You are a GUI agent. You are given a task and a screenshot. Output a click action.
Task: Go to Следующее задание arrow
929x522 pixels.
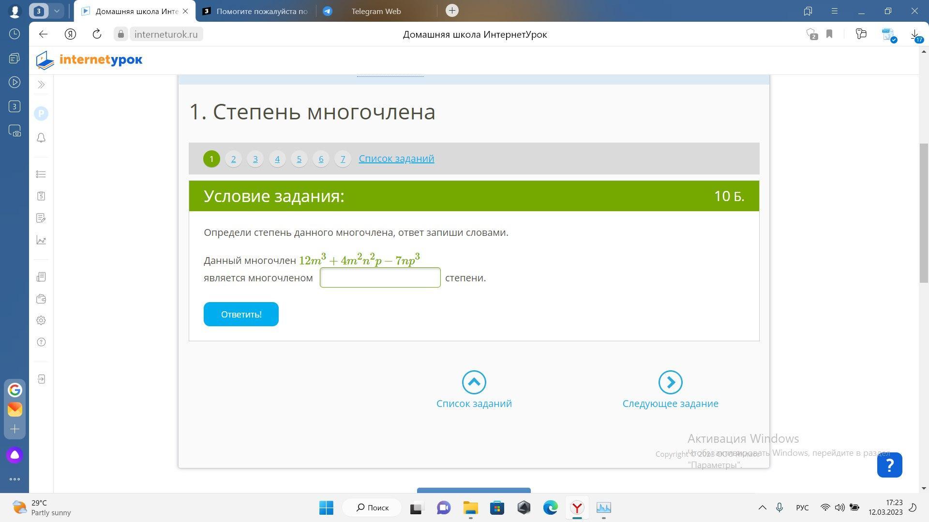pos(670,383)
